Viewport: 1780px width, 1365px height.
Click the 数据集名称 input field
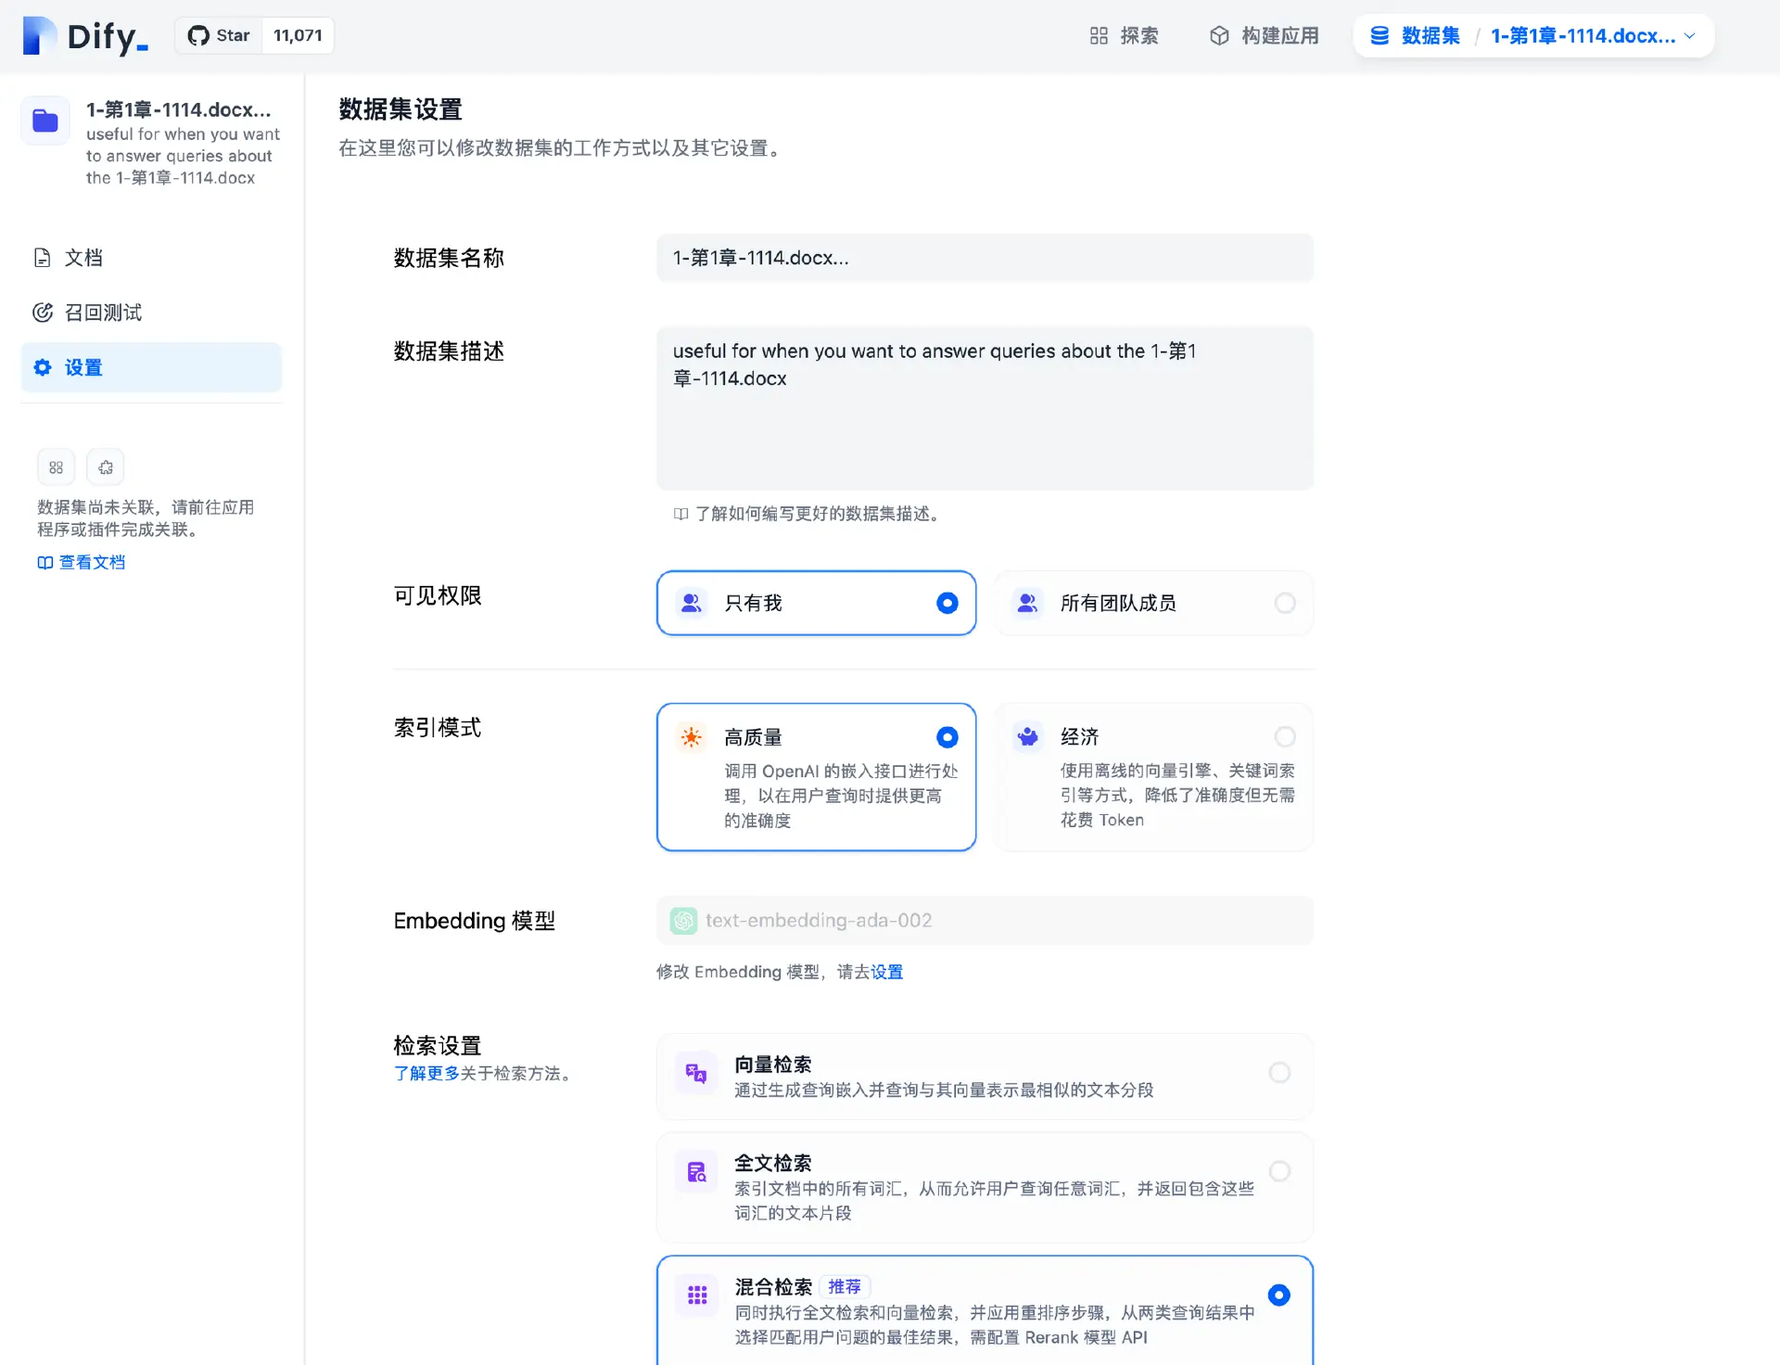tap(985, 258)
